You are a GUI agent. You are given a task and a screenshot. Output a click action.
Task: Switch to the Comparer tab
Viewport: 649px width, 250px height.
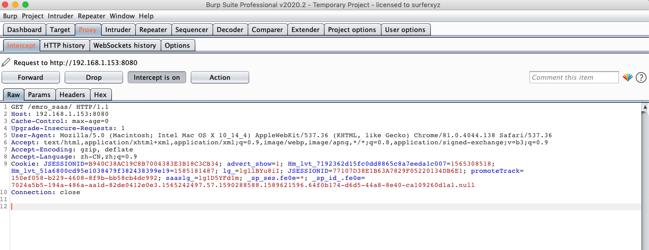point(267,29)
